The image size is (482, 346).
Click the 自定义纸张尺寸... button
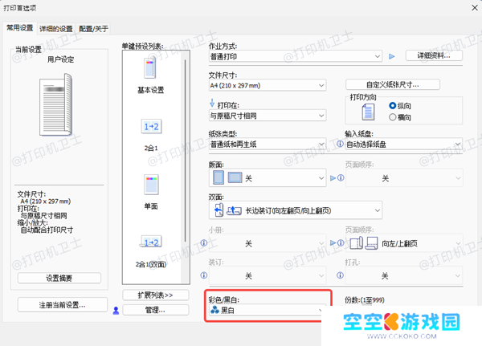point(393,84)
